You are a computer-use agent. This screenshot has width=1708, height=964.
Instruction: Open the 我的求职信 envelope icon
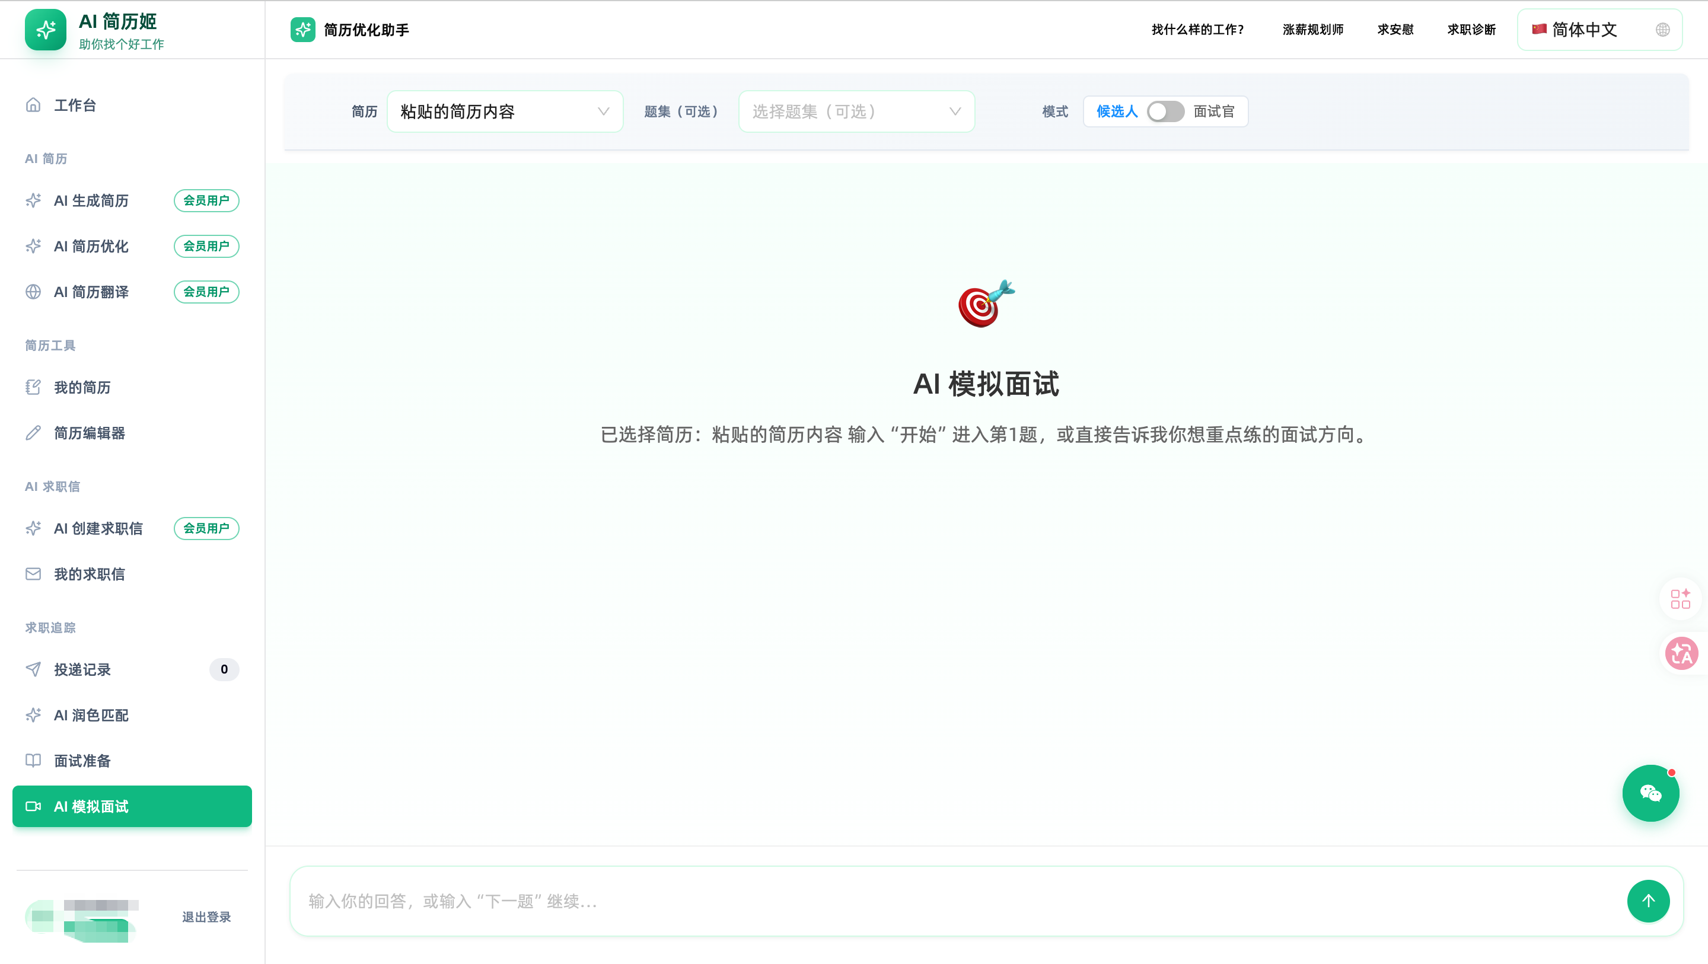point(33,573)
